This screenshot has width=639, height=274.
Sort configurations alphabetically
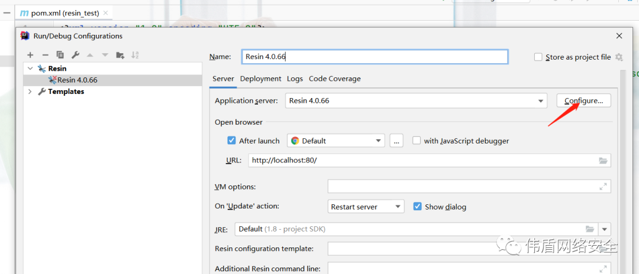point(135,55)
